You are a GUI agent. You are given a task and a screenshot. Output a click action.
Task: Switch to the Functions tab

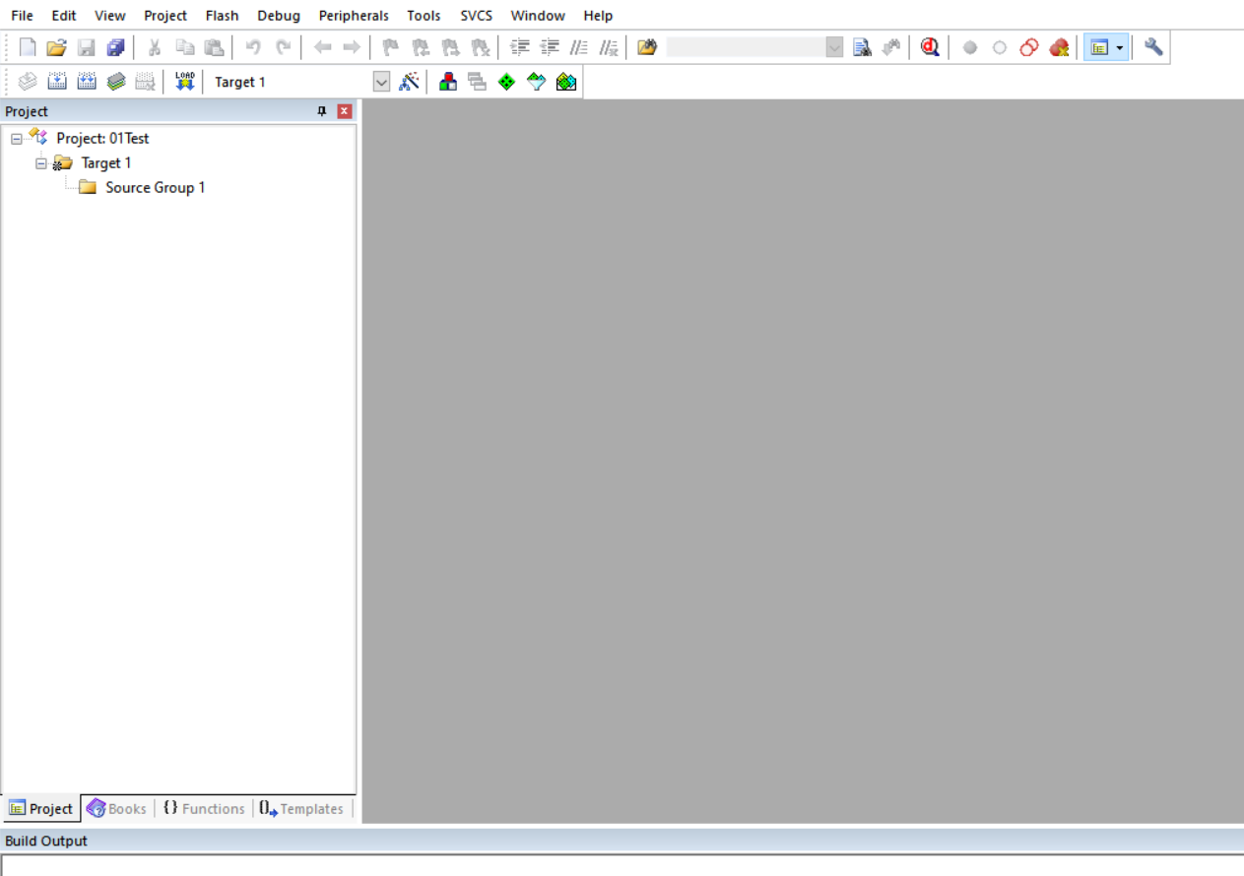click(204, 809)
